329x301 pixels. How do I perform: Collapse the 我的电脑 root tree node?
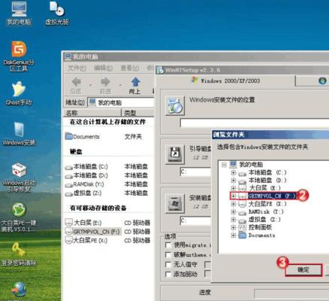224,165
